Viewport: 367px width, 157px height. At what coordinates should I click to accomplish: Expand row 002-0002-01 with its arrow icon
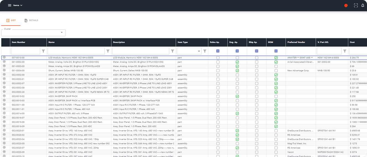4,79
